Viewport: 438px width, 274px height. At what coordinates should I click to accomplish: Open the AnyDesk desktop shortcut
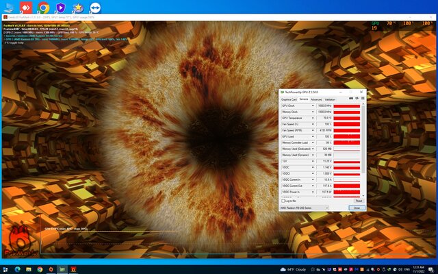pyautogui.click(x=26, y=8)
